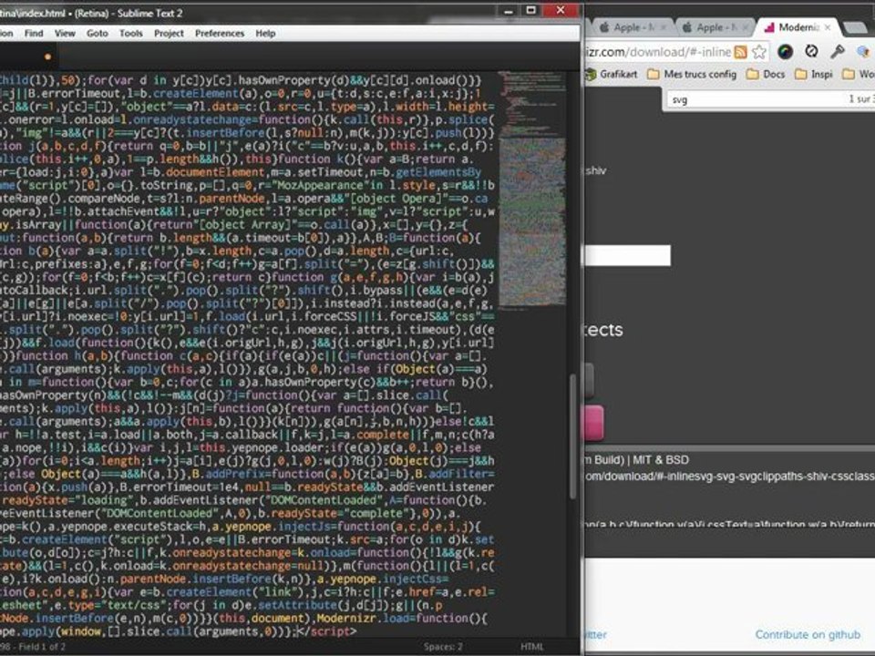The width and height of the screenshot is (875, 656).
Task: Open a new tab in Chrome
Action: [854, 27]
